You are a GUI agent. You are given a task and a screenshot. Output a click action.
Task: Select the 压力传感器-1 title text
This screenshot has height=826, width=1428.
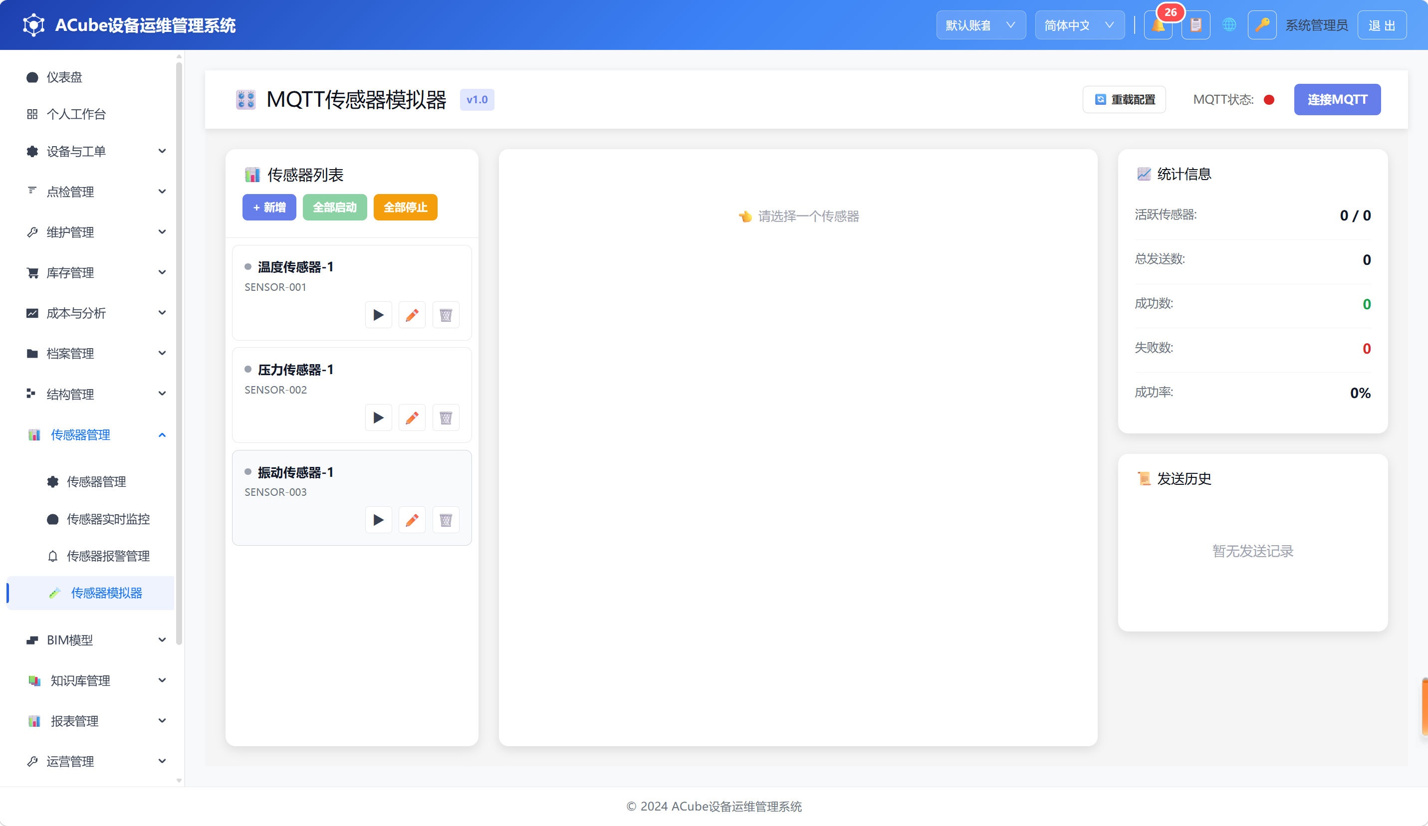(x=295, y=370)
